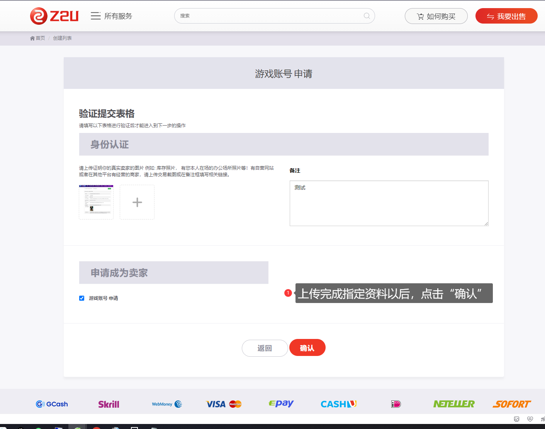Screen dimensions: 545x429
Task: Add another image with plus icon
Action: (x=137, y=202)
